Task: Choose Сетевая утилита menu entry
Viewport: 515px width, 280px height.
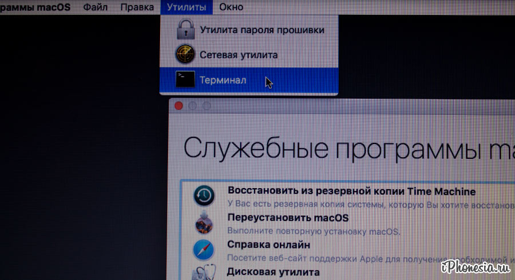Action: coord(249,55)
